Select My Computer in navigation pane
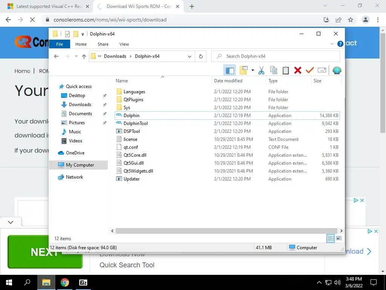Image resolution: width=386 pixels, height=290 pixels. [78, 165]
